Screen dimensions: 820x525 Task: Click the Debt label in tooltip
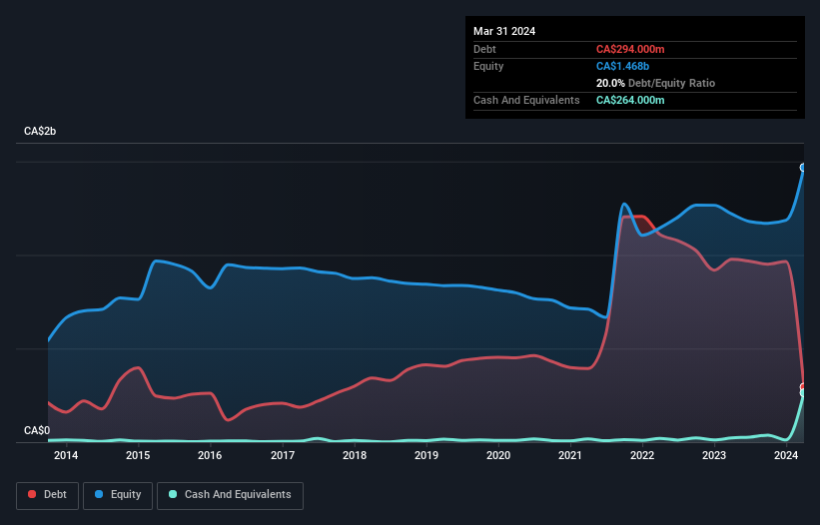pos(484,49)
